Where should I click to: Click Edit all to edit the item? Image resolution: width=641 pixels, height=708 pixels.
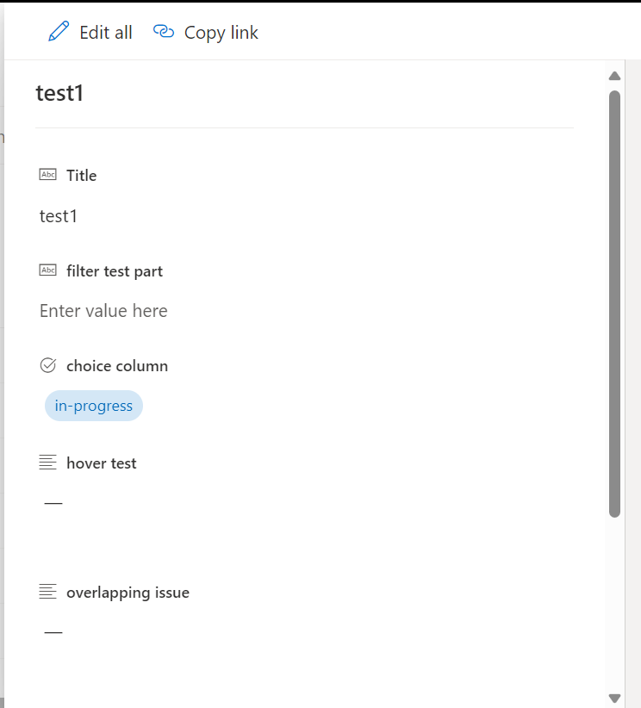tap(105, 32)
